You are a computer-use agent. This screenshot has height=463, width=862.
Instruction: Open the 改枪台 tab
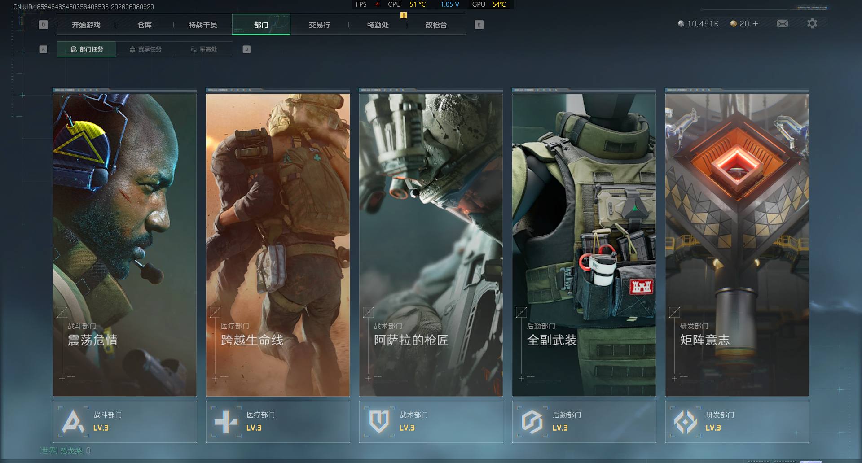click(x=436, y=25)
